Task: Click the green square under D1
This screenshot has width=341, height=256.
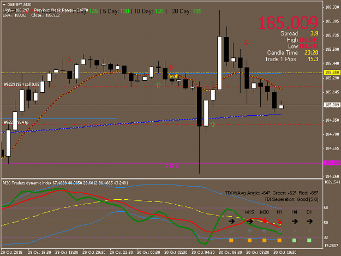Action: tap(309, 240)
